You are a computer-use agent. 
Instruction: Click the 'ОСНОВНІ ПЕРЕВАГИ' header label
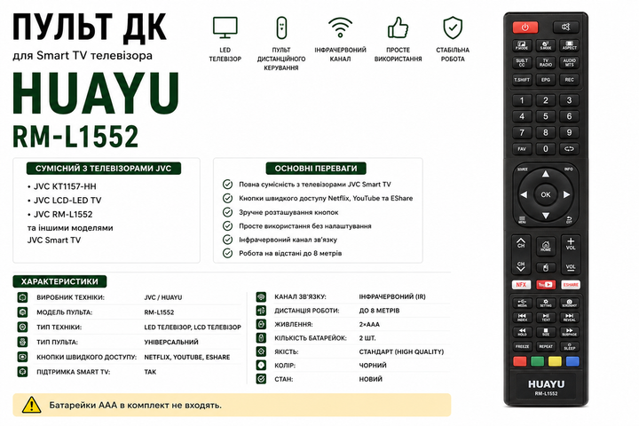tap(316, 169)
